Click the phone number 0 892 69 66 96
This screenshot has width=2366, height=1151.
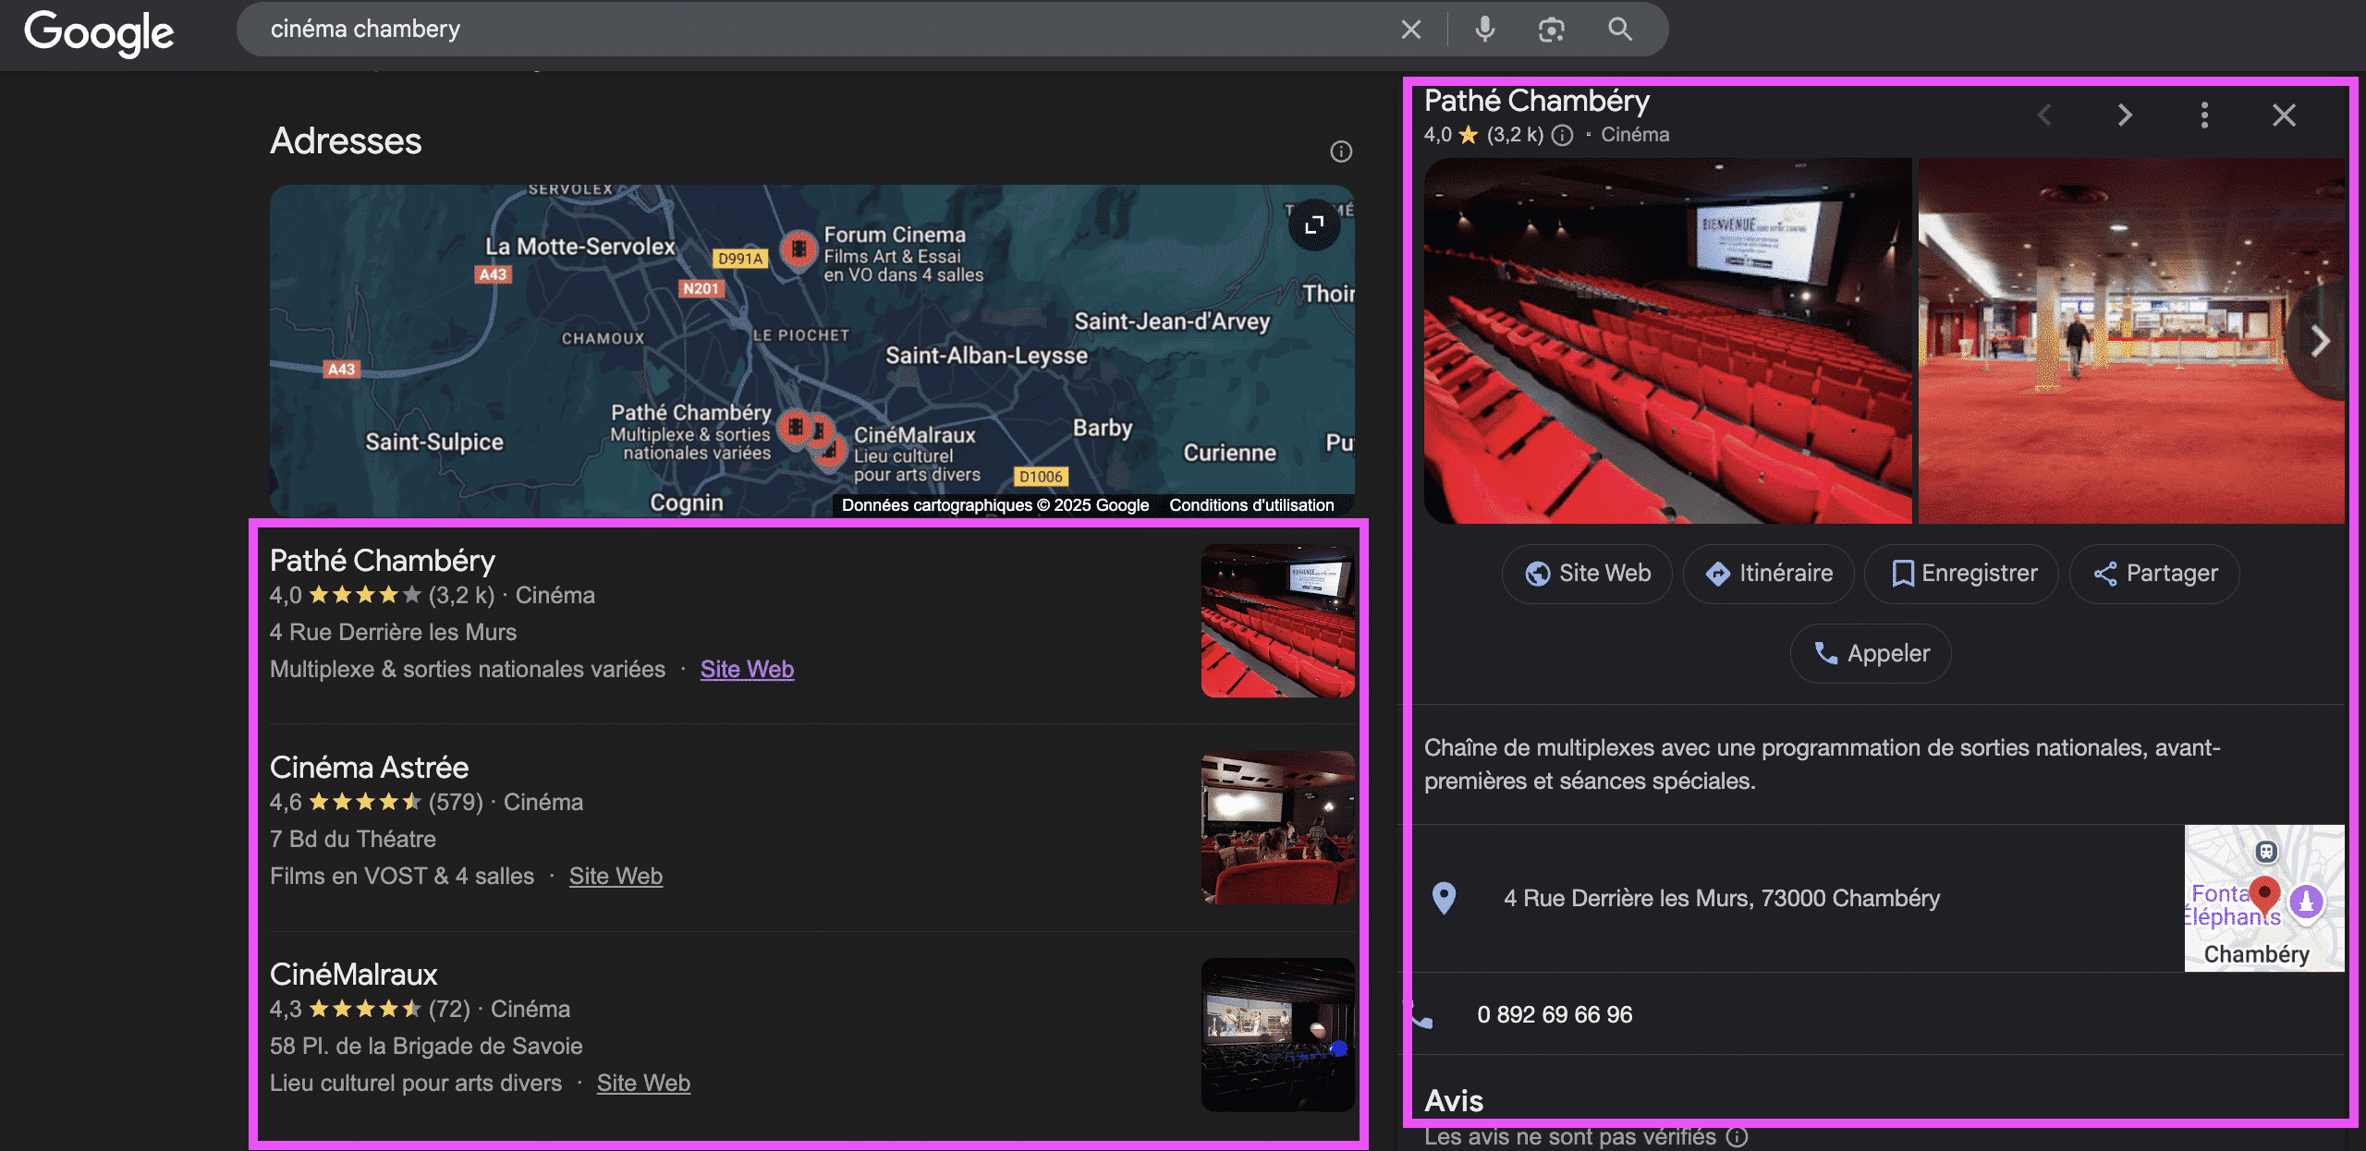(x=1555, y=1014)
